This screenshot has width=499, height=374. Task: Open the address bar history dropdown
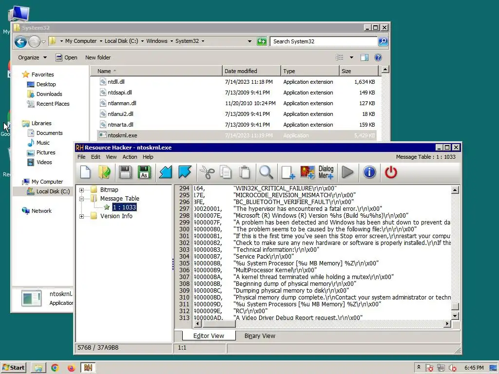(249, 41)
